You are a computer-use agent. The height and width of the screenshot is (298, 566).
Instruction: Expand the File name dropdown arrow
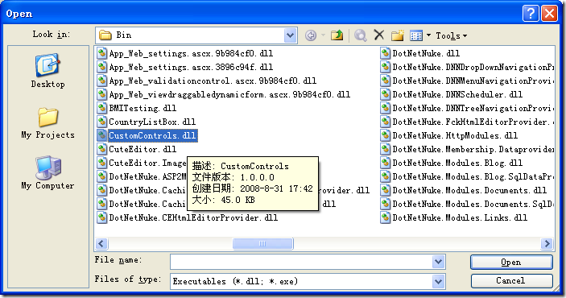click(438, 262)
